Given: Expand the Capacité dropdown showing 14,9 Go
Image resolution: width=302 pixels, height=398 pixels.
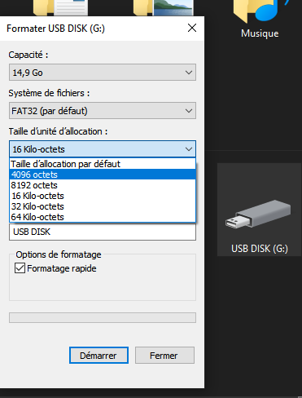Looking at the screenshot, I should click(x=103, y=73).
